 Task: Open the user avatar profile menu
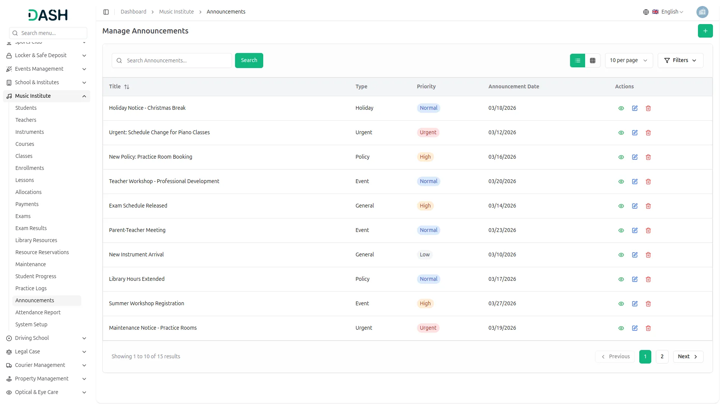702,12
